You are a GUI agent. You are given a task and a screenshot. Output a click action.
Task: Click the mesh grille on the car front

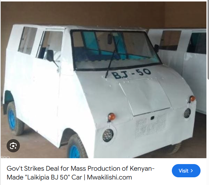tap(151, 126)
